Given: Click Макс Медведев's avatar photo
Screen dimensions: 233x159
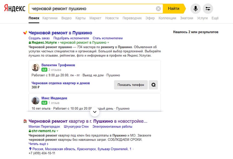Looking at the screenshot, I should [35, 100].
